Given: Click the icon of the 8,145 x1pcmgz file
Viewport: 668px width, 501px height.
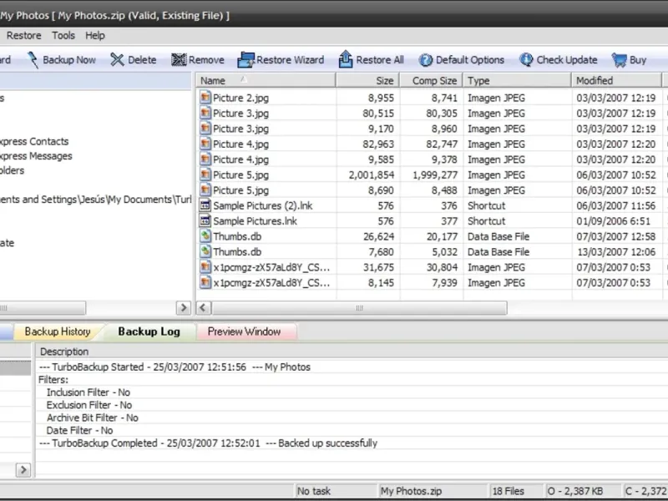Looking at the screenshot, I should tap(205, 282).
